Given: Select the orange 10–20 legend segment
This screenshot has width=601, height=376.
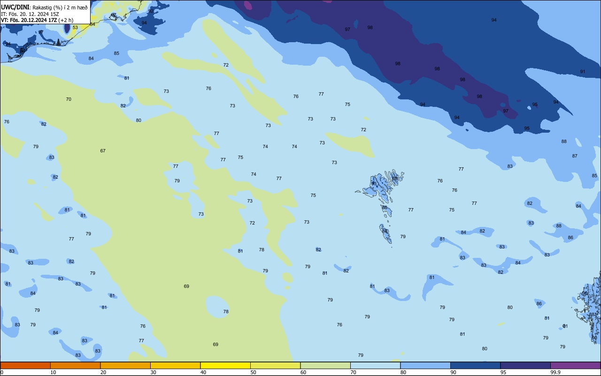Looking at the screenshot, I should (75, 365).
